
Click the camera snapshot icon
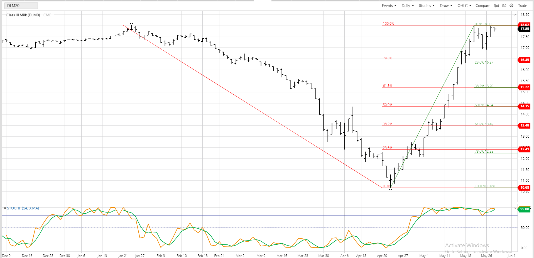pos(504,6)
